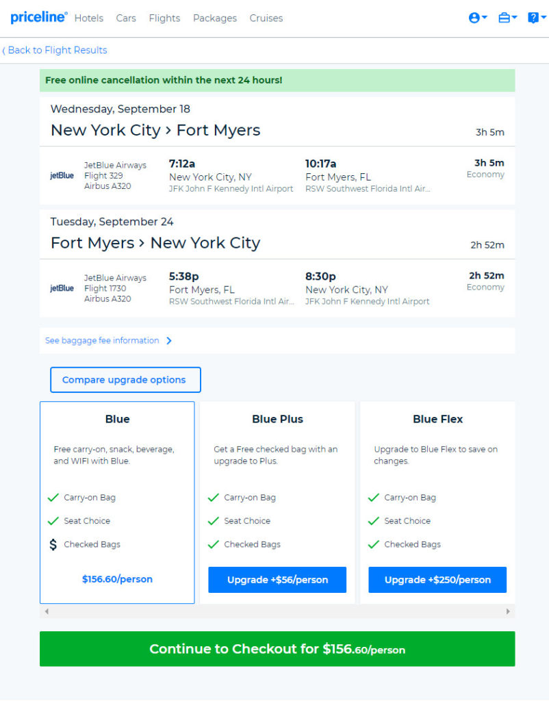Open the Flights menu item

tap(164, 18)
